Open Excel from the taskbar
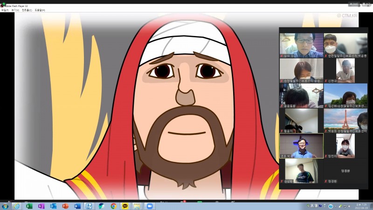Image resolution: width=373 pixels, height=210 pixels. coord(29,206)
